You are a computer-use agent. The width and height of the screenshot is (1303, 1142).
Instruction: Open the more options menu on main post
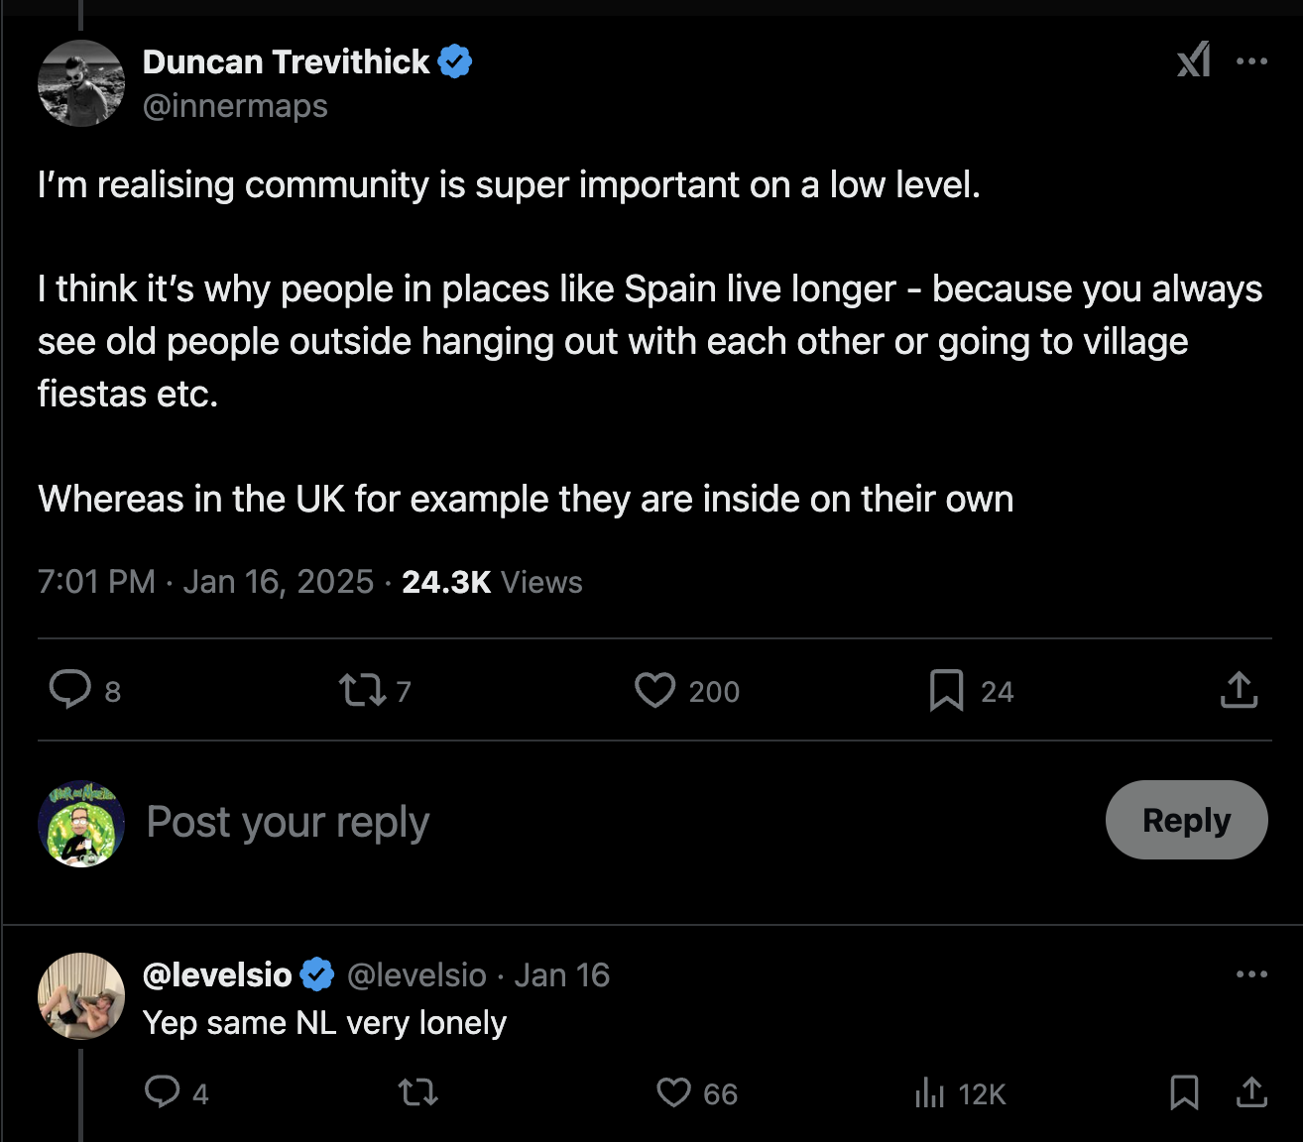point(1251,61)
